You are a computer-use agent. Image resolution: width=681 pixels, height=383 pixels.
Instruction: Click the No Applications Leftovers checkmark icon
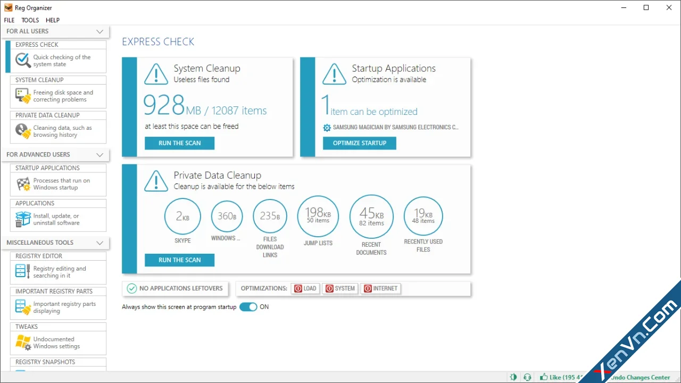click(132, 288)
